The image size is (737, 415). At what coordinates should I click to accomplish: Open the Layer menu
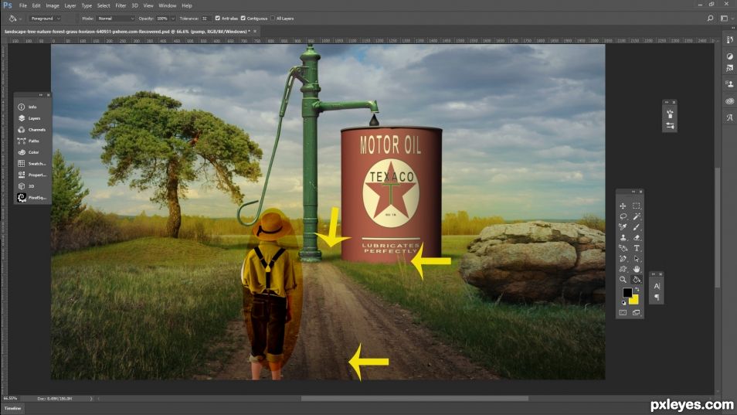(70, 5)
